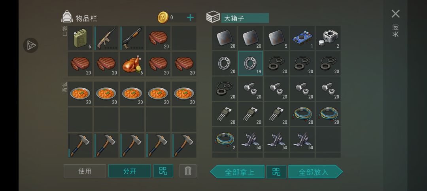Add coins with the plus icon

coord(190,18)
